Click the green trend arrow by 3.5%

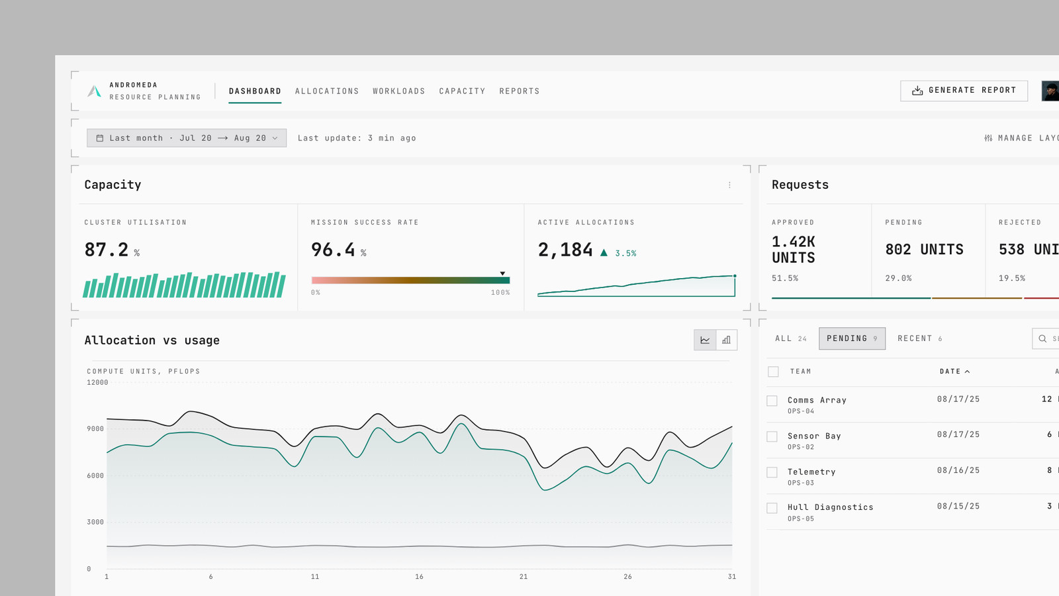click(x=604, y=253)
